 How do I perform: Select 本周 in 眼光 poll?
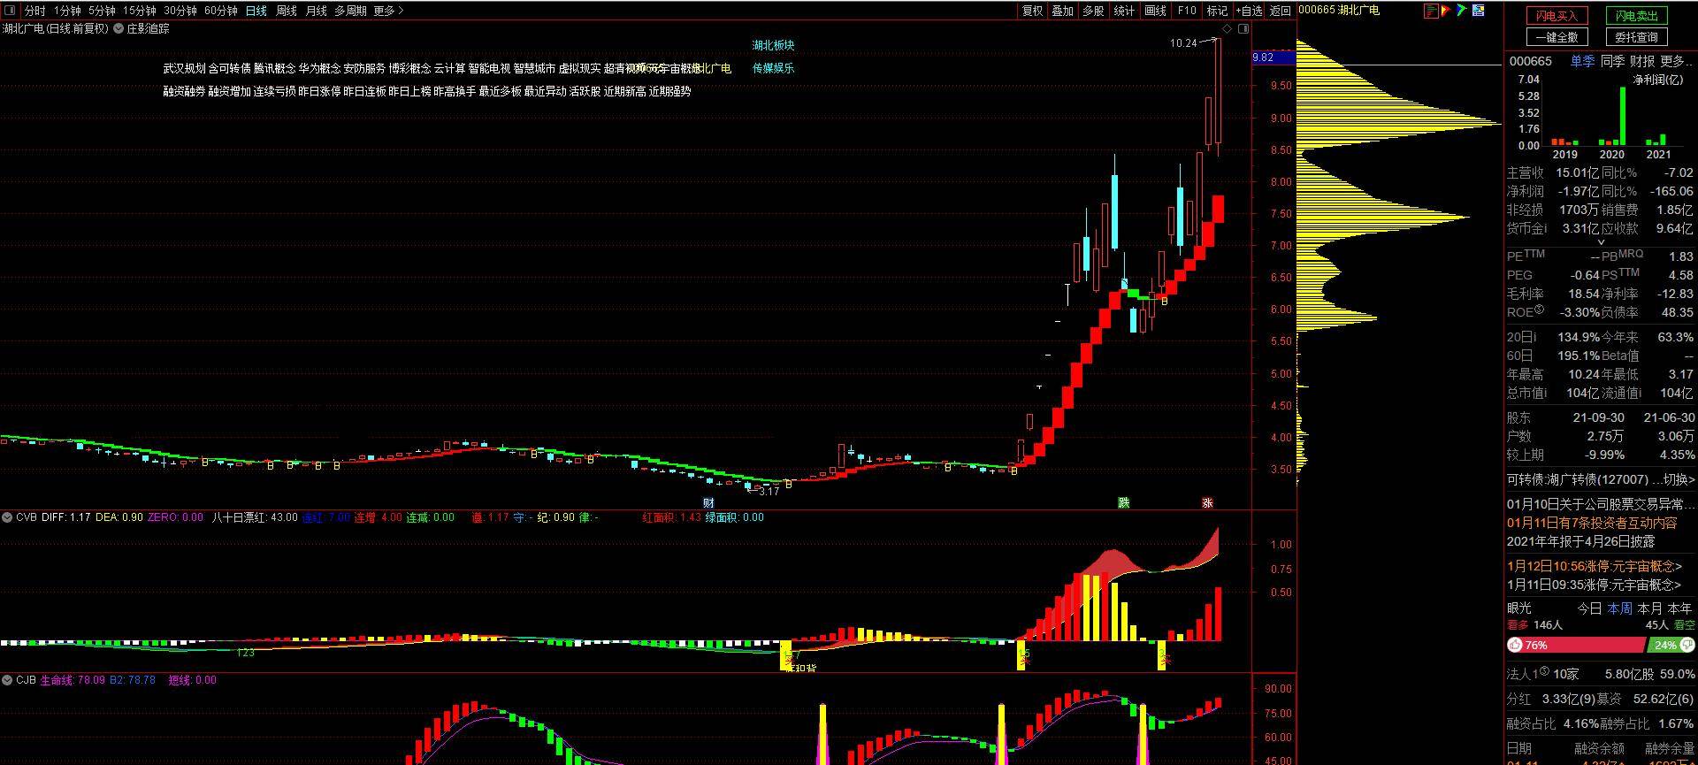pos(1619,608)
